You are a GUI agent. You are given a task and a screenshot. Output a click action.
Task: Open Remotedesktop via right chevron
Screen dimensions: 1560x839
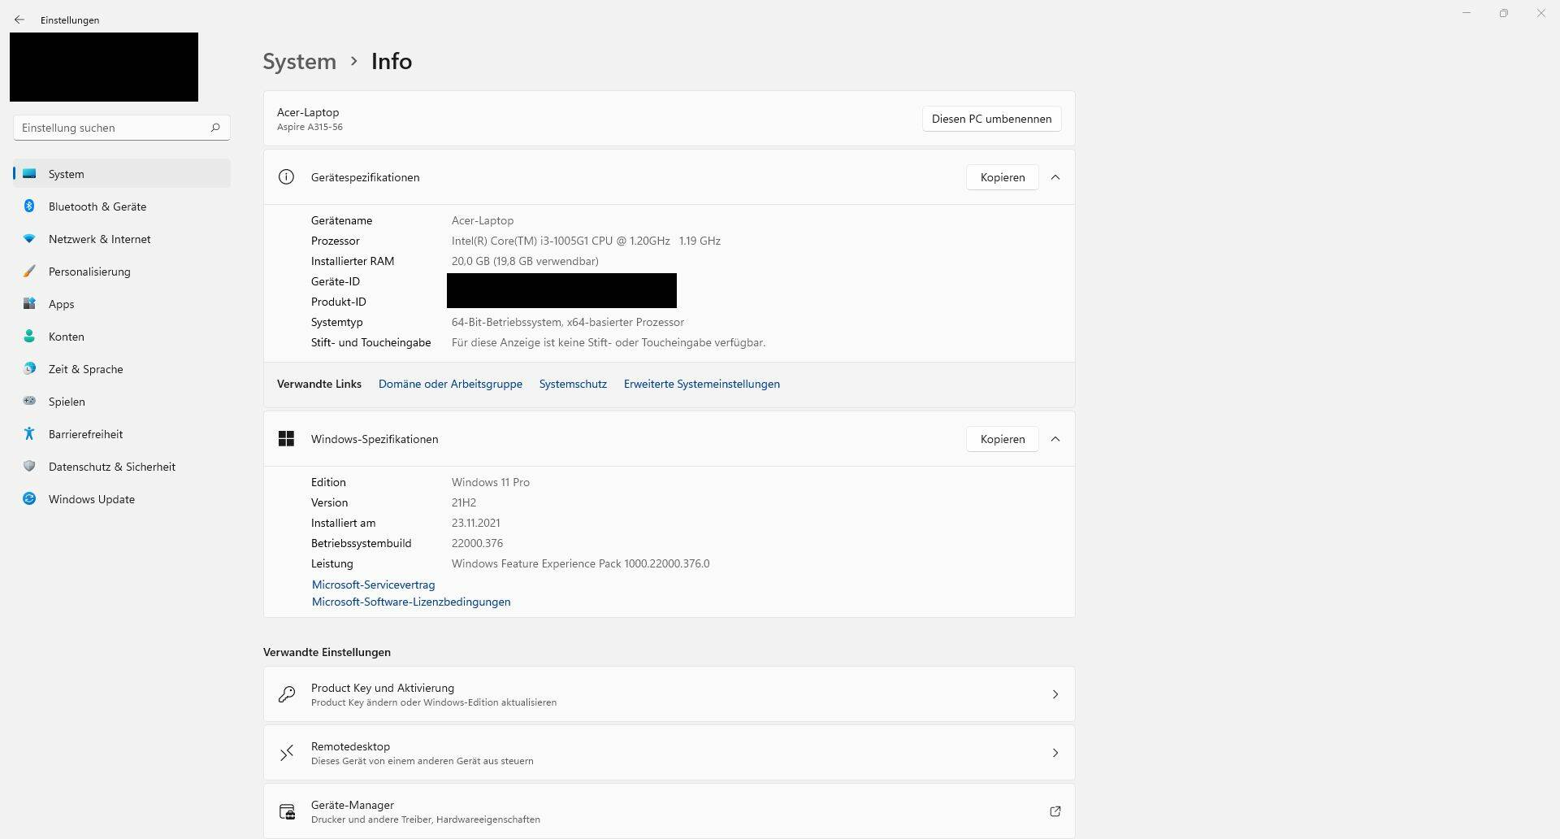(x=1055, y=753)
